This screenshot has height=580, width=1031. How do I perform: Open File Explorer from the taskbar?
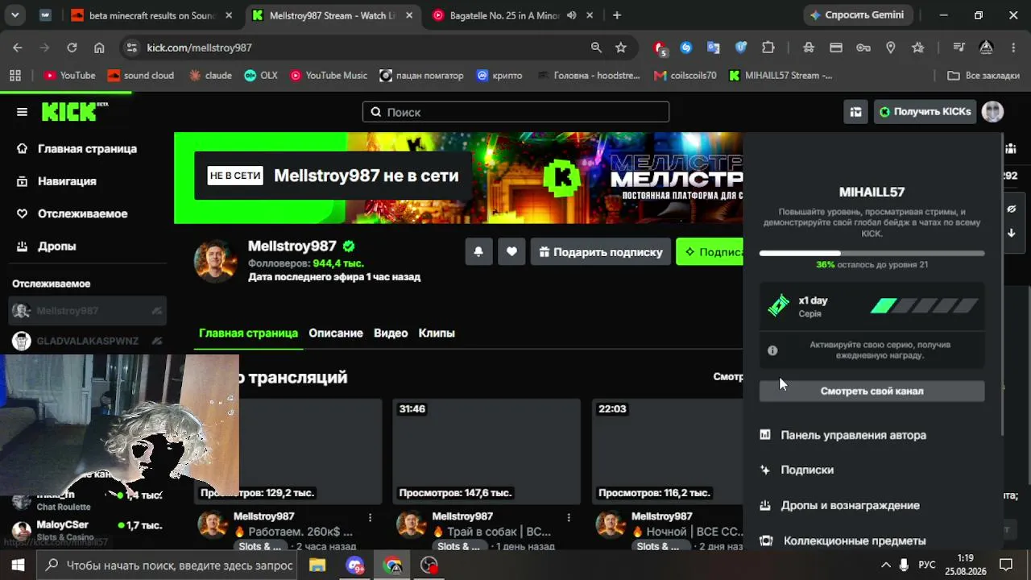coord(317,565)
